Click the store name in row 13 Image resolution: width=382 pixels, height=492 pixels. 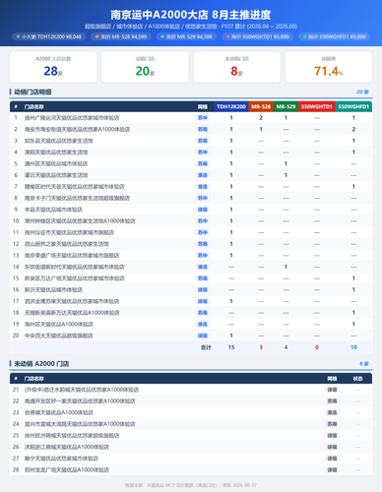point(72,255)
